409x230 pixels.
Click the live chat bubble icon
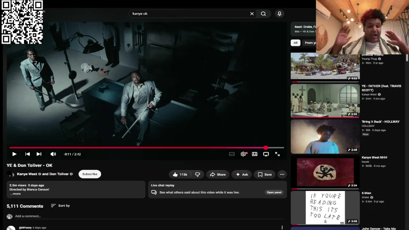click(154, 192)
